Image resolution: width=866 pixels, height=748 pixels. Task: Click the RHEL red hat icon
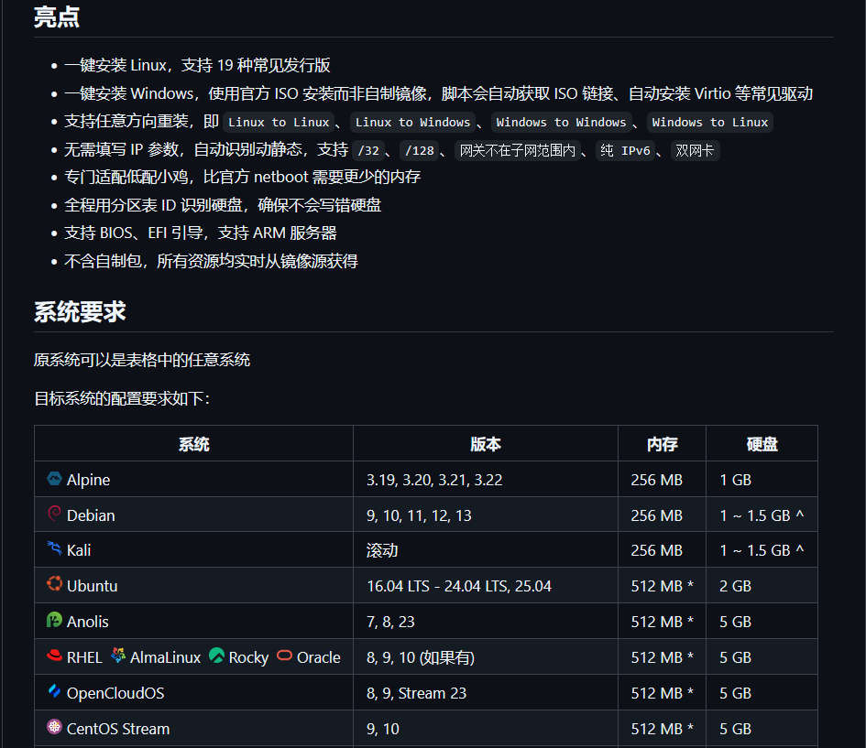(54, 656)
